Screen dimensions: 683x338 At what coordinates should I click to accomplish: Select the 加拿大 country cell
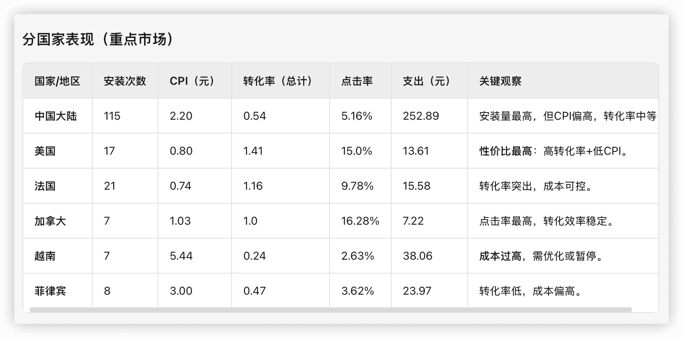[50, 221]
